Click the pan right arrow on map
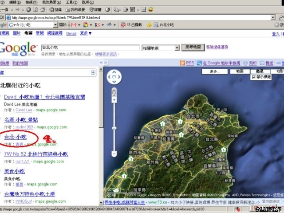This screenshot has width=284, height=213. pyautogui.click(x=119, y=77)
